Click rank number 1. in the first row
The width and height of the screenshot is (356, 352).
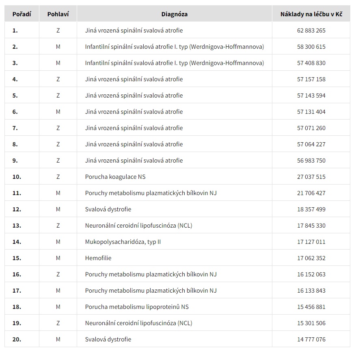point(15,30)
